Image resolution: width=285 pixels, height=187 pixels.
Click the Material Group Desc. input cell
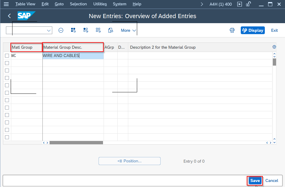[73, 56]
